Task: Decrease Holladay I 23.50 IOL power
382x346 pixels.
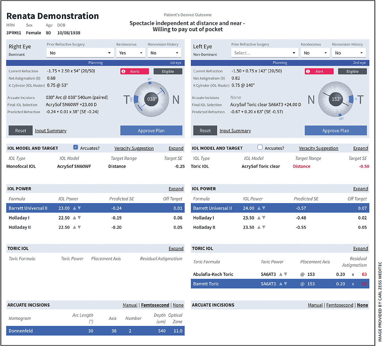Action: pyautogui.click(x=263, y=218)
